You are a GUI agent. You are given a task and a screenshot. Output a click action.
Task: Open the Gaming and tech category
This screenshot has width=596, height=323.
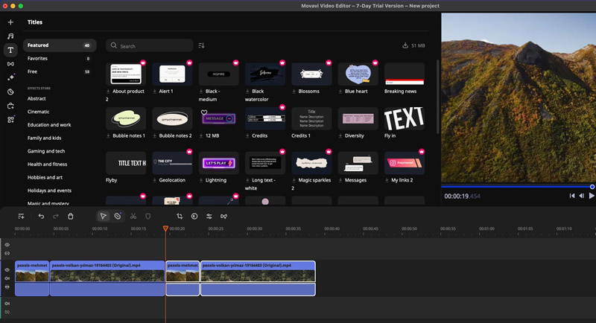pyautogui.click(x=46, y=151)
